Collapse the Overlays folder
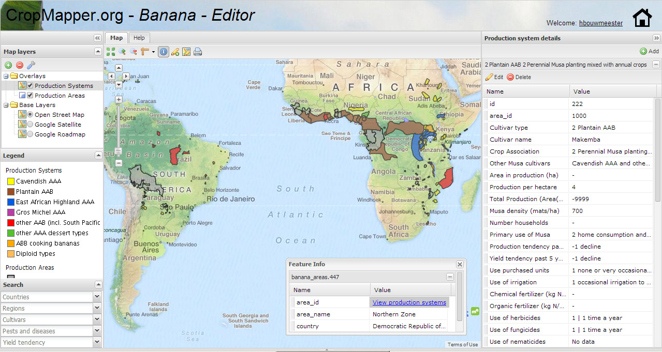The image size is (662, 352). click(x=5, y=75)
